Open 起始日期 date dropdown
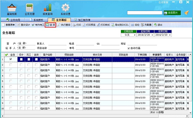193x118 pixels. [152, 35]
